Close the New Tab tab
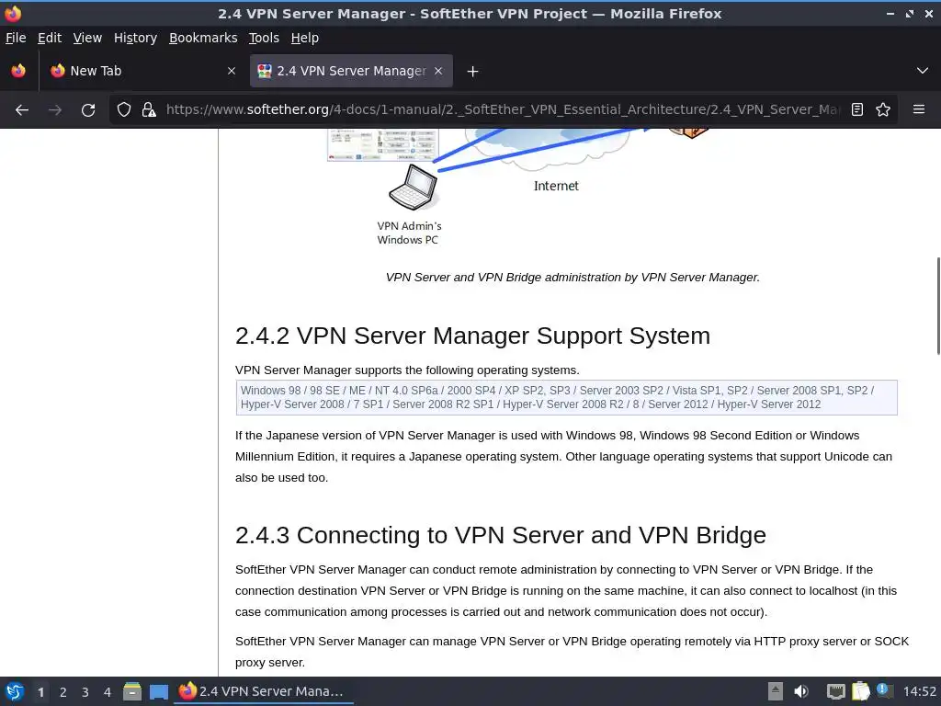 coord(232,71)
